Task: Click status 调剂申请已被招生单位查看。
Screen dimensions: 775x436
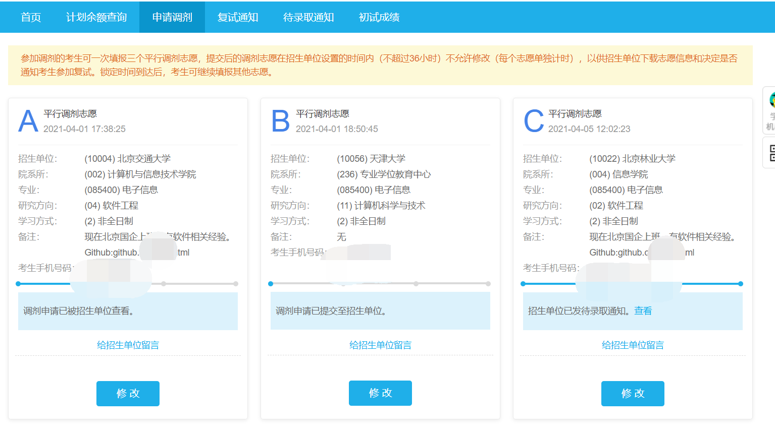Action: tap(79, 311)
